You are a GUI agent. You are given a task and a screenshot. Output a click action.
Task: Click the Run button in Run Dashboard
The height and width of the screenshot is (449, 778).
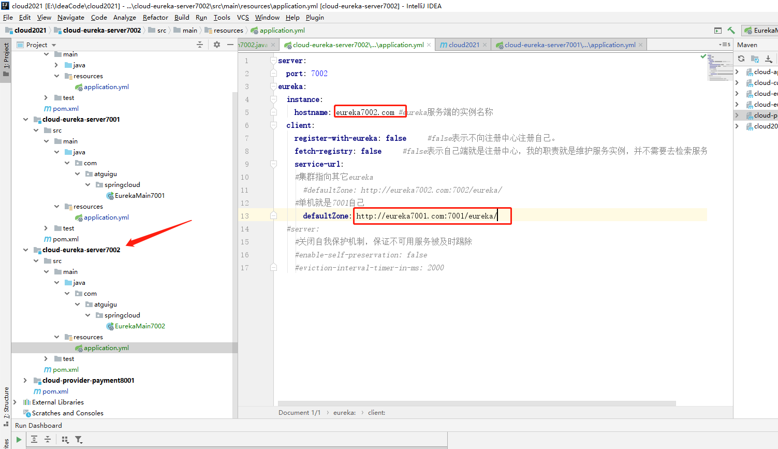[x=19, y=440]
